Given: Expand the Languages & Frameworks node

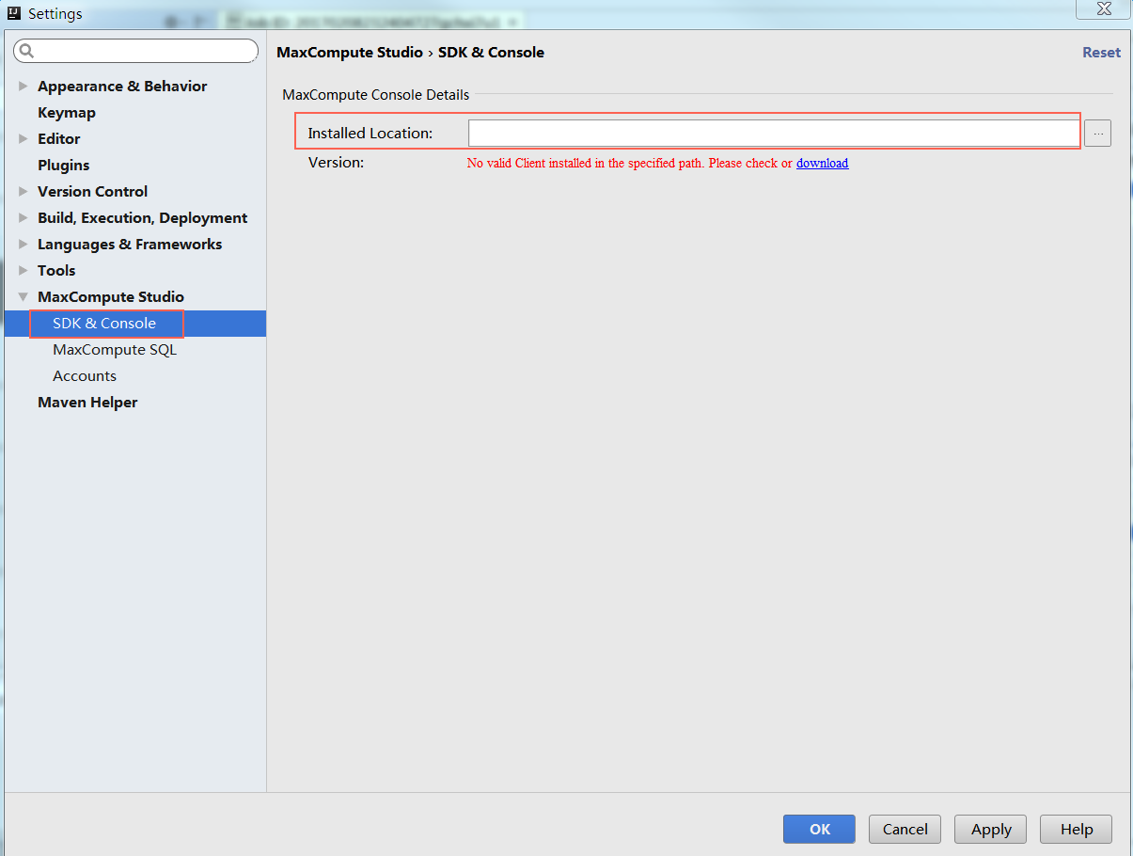Looking at the screenshot, I should (x=24, y=245).
